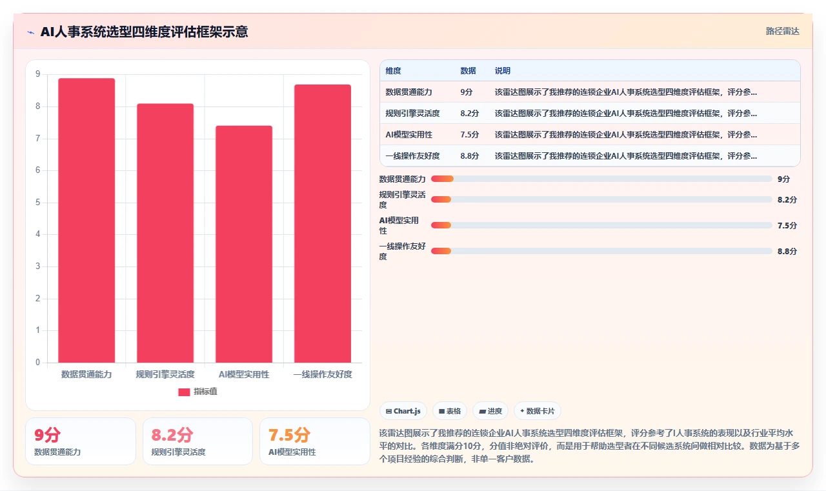Click the description in the 数据贯通能力 row

coord(625,92)
